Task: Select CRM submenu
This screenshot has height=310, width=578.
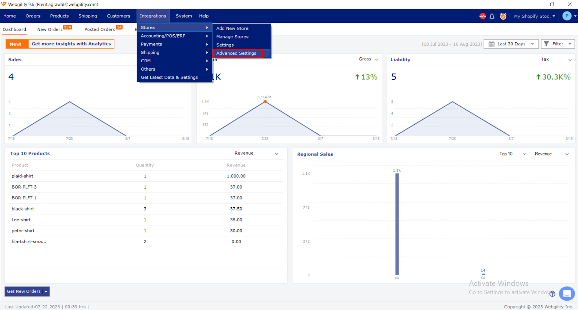Action: (x=174, y=61)
